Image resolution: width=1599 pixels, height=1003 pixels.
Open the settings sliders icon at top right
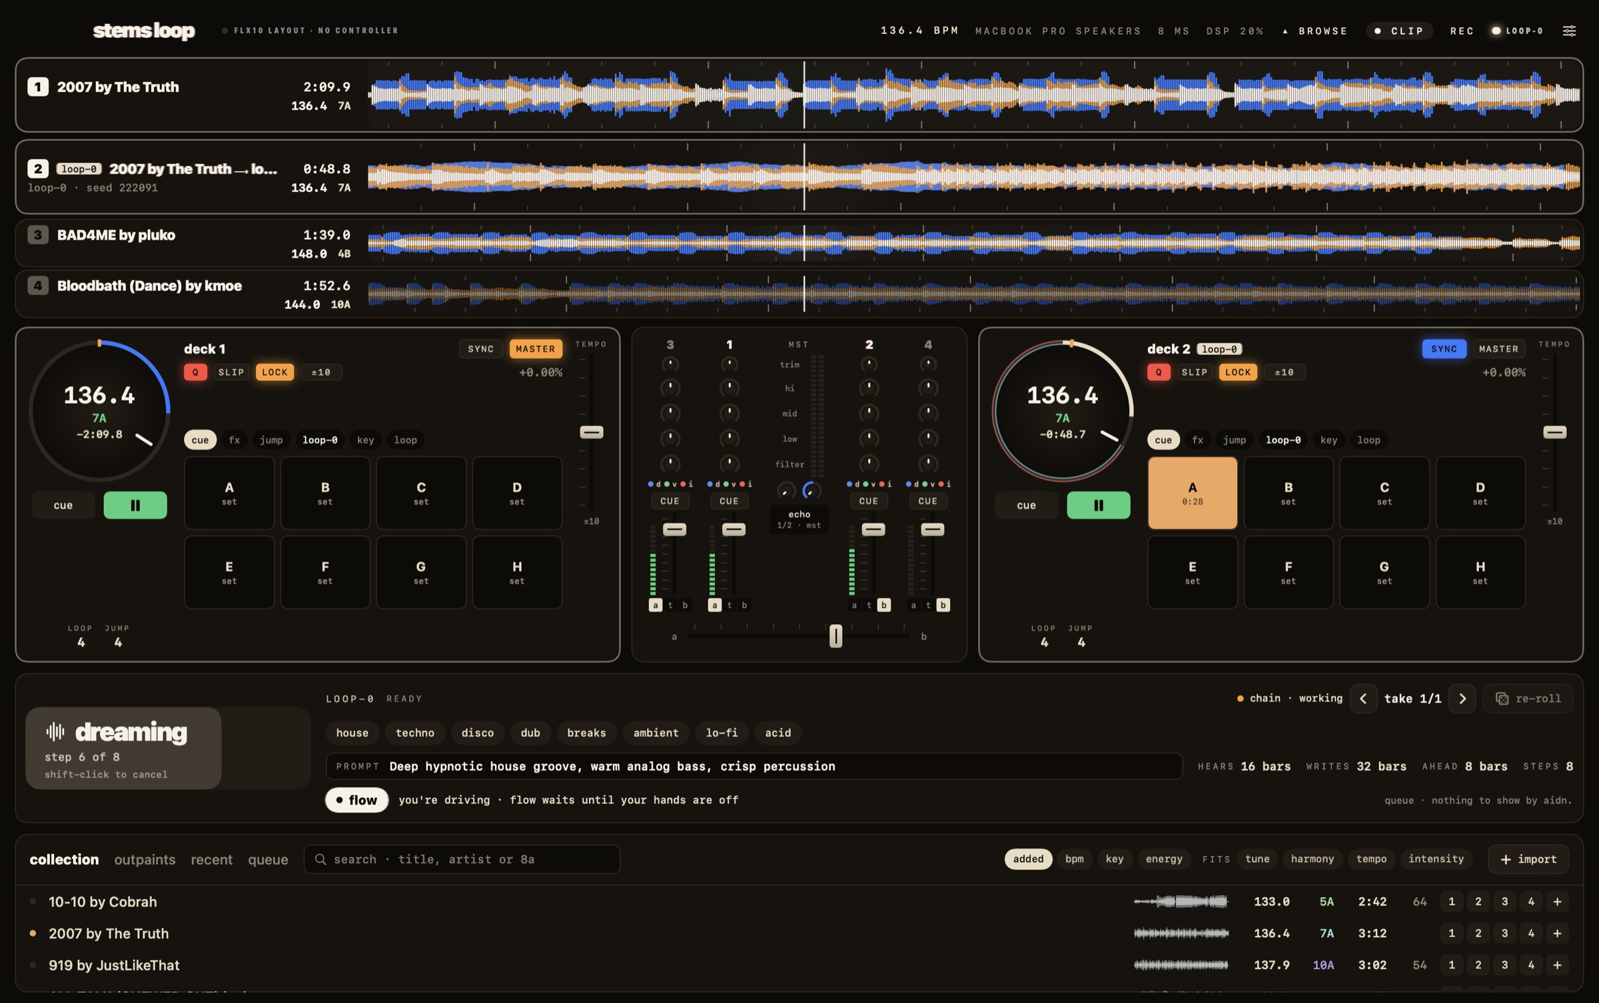click(1569, 31)
